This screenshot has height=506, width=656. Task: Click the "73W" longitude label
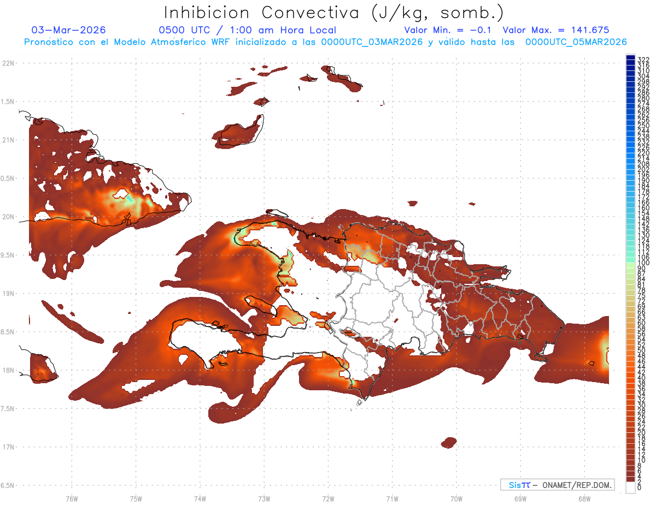tap(264, 498)
